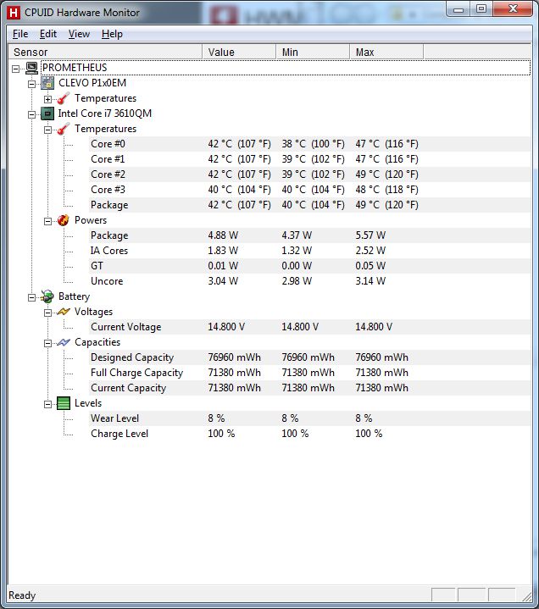
Task: Select the Core #0 row
Action: coord(310,144)
